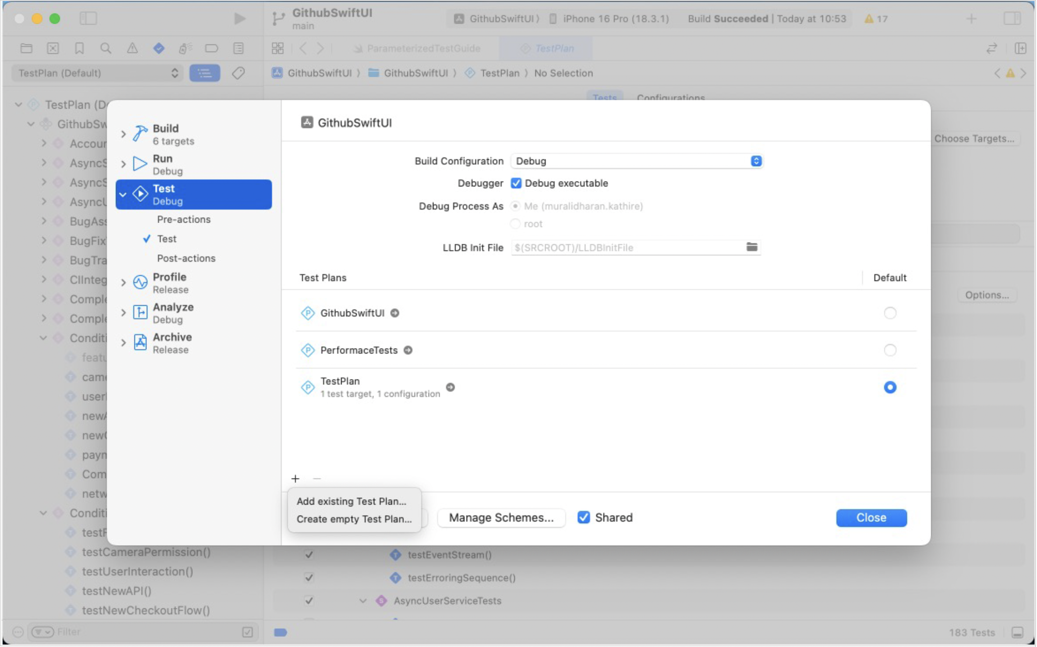Click the LLDB Init File folder browse icon
Viewport: 1037px width, 647px height.
752,247
